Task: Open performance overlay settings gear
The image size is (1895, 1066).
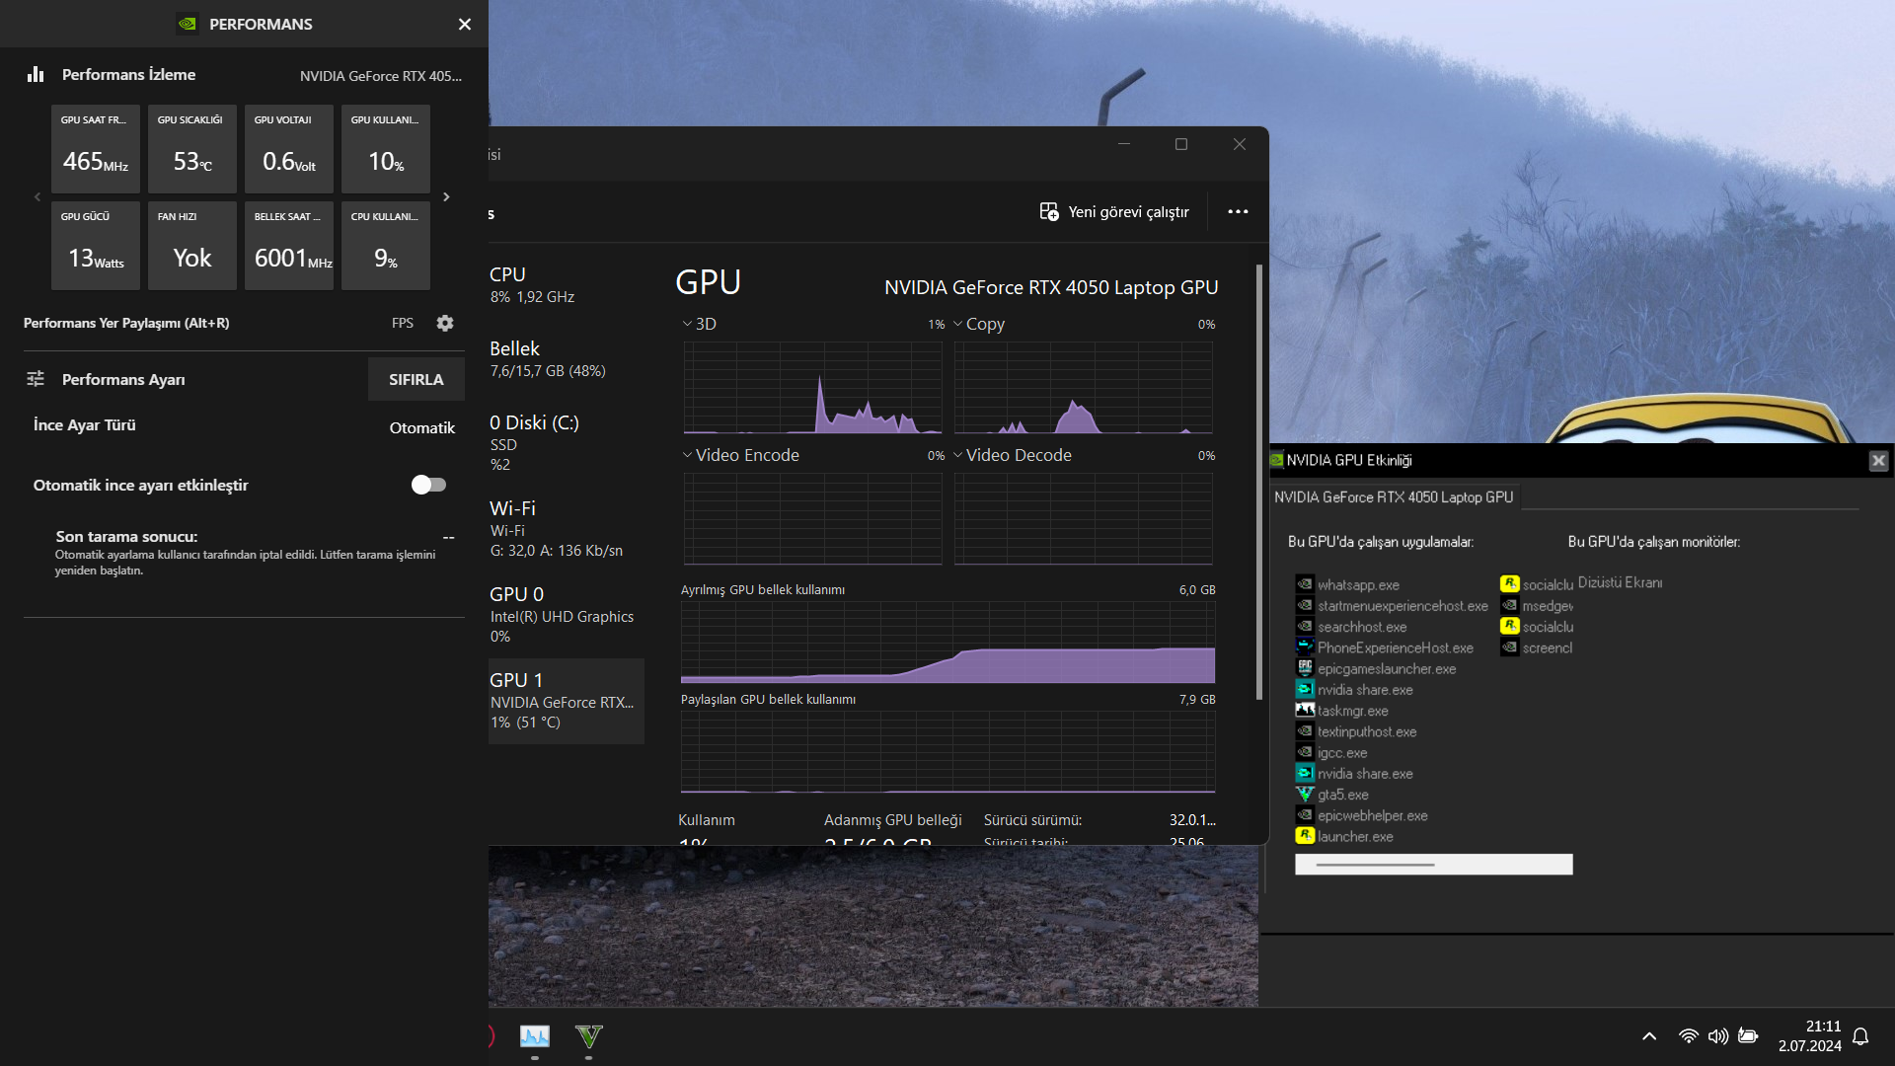Action: point(445,323)
